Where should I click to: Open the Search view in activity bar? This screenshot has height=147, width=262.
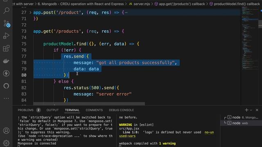[x=7, y=11]
